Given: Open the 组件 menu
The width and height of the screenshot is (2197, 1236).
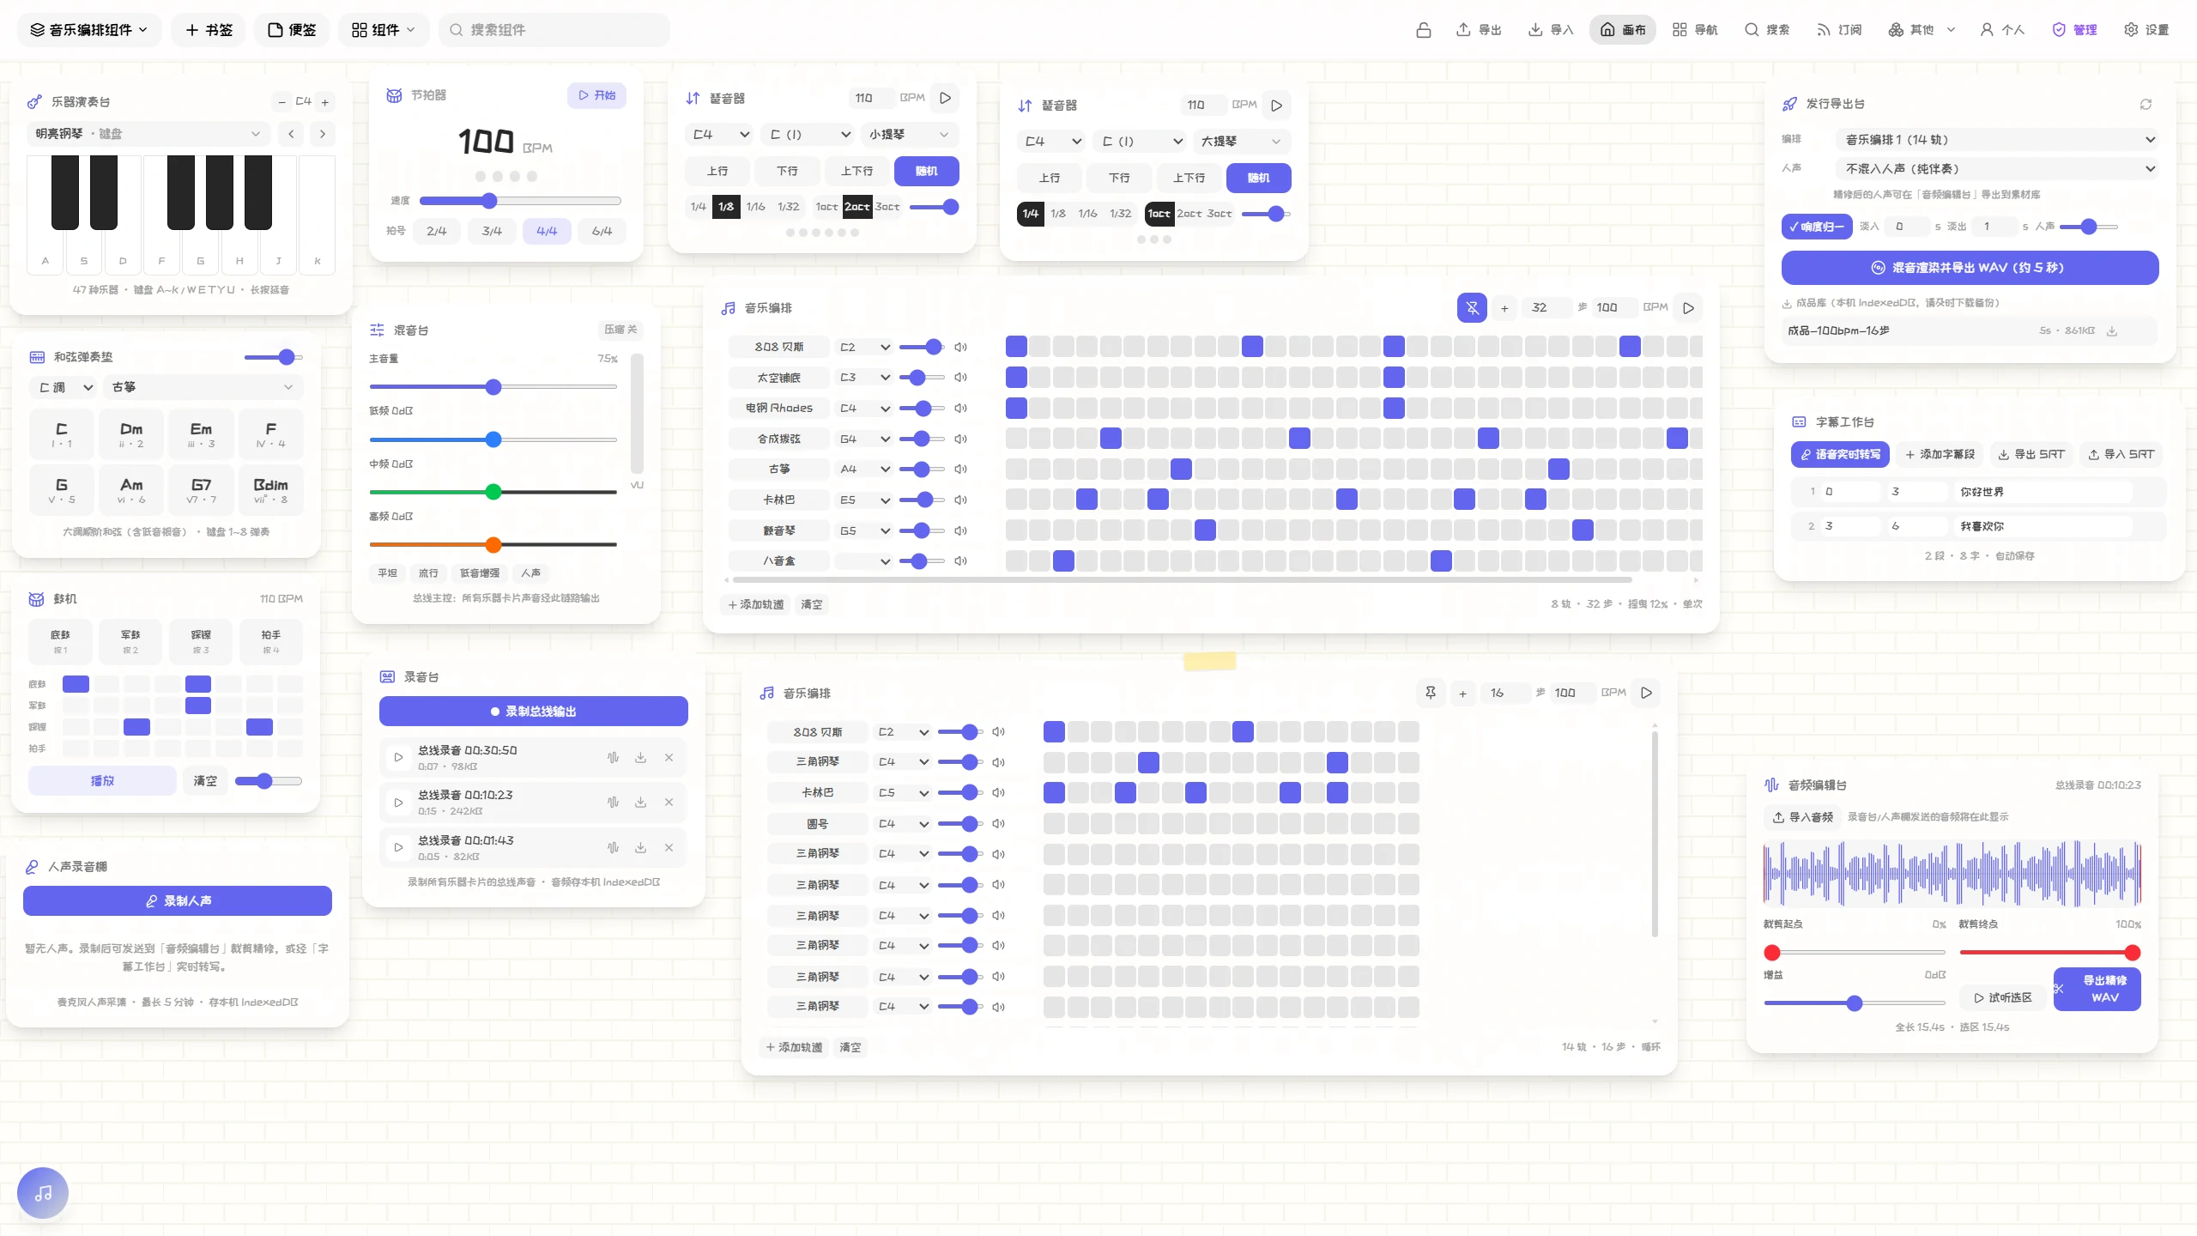Looking at the screenshot, I should [x=384, y=30].
